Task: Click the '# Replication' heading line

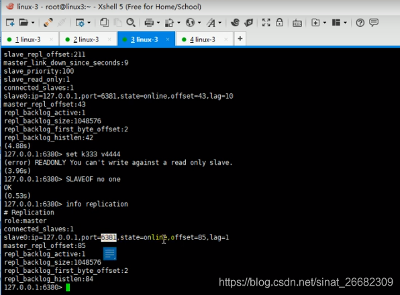Action: click(x=29, y=213)
